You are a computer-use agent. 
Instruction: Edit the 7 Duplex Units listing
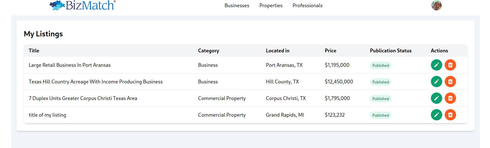pyautogui.click(x=436, y=98)
